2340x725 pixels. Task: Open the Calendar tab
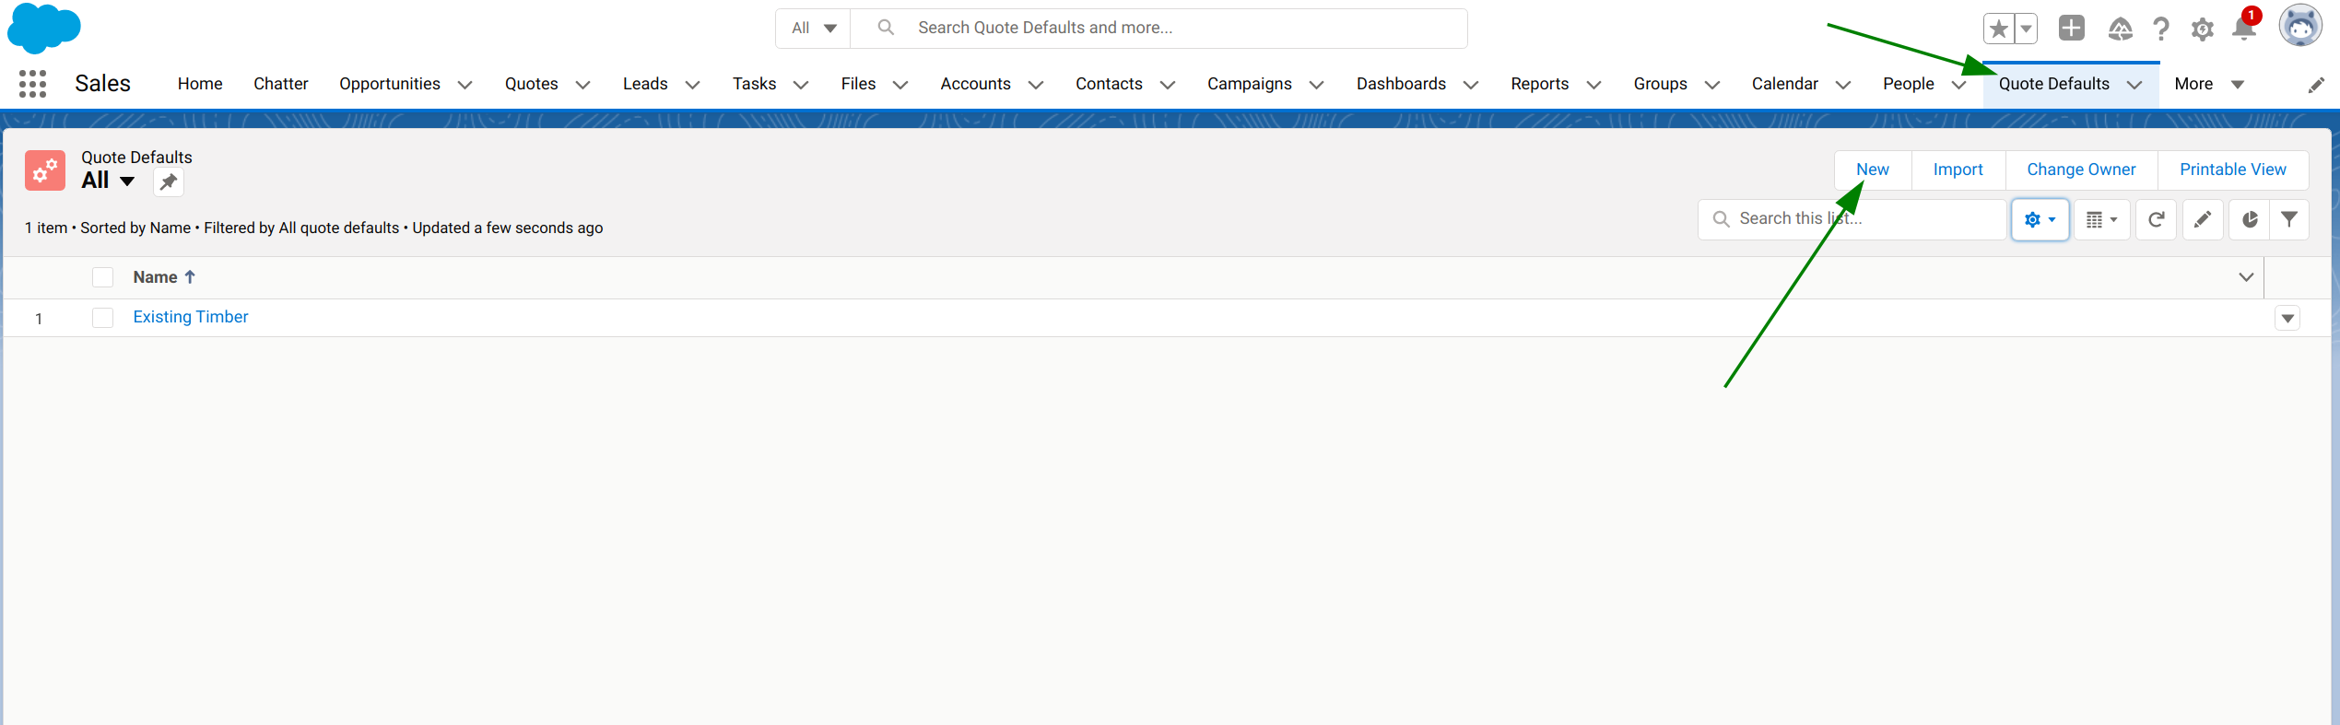1785,84
